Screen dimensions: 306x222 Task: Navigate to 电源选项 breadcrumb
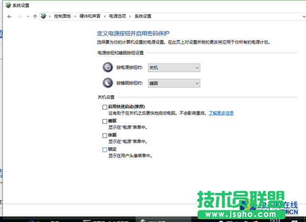pyautogui.click(x=118, y=16)
